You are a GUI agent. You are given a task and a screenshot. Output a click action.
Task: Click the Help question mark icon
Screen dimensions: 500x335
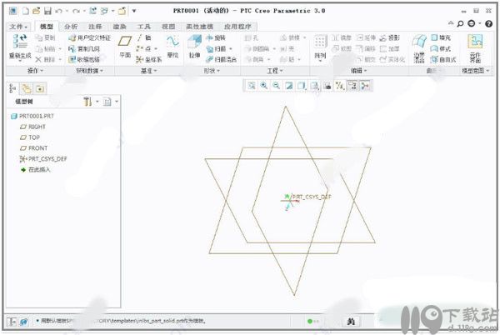(x=488, y=23)
